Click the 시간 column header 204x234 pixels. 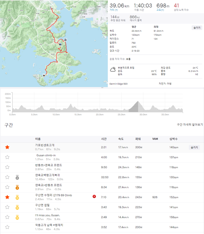[104, 139]
